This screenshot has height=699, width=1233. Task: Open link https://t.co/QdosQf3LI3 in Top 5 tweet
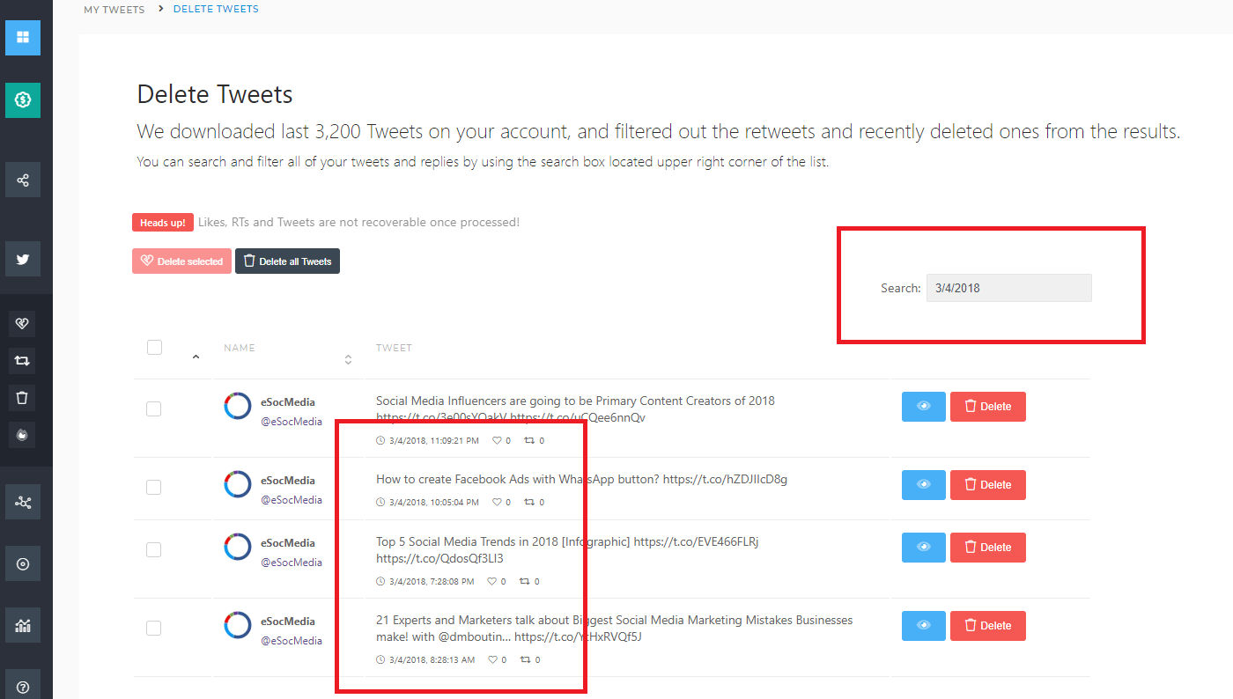(x=439, y=559)
